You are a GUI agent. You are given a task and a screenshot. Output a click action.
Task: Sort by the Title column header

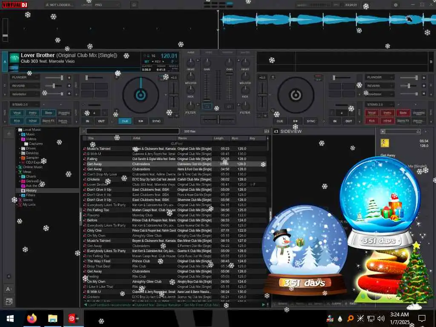coord(109,138)
